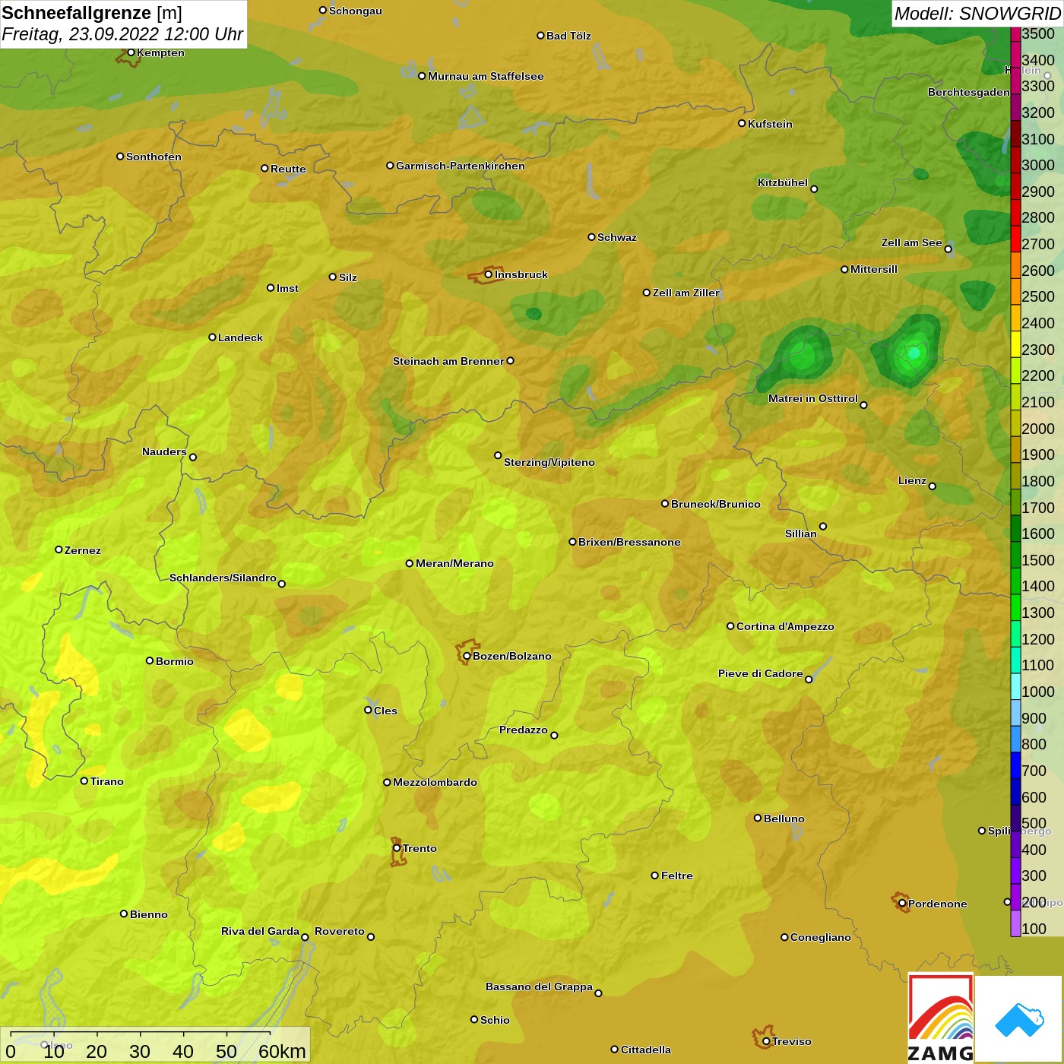Click the 'Garmisch-Partenkirchen' label
1064x1064 pixels.
461,166
